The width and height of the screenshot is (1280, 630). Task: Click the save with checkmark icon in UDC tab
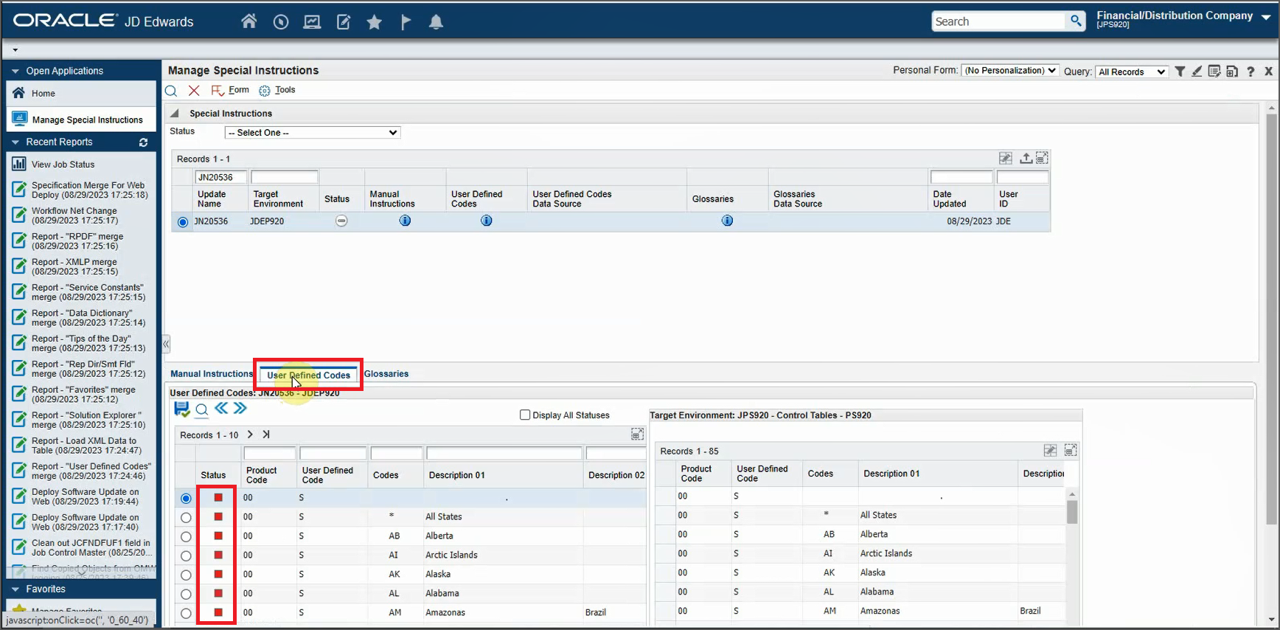click(181, 409)
